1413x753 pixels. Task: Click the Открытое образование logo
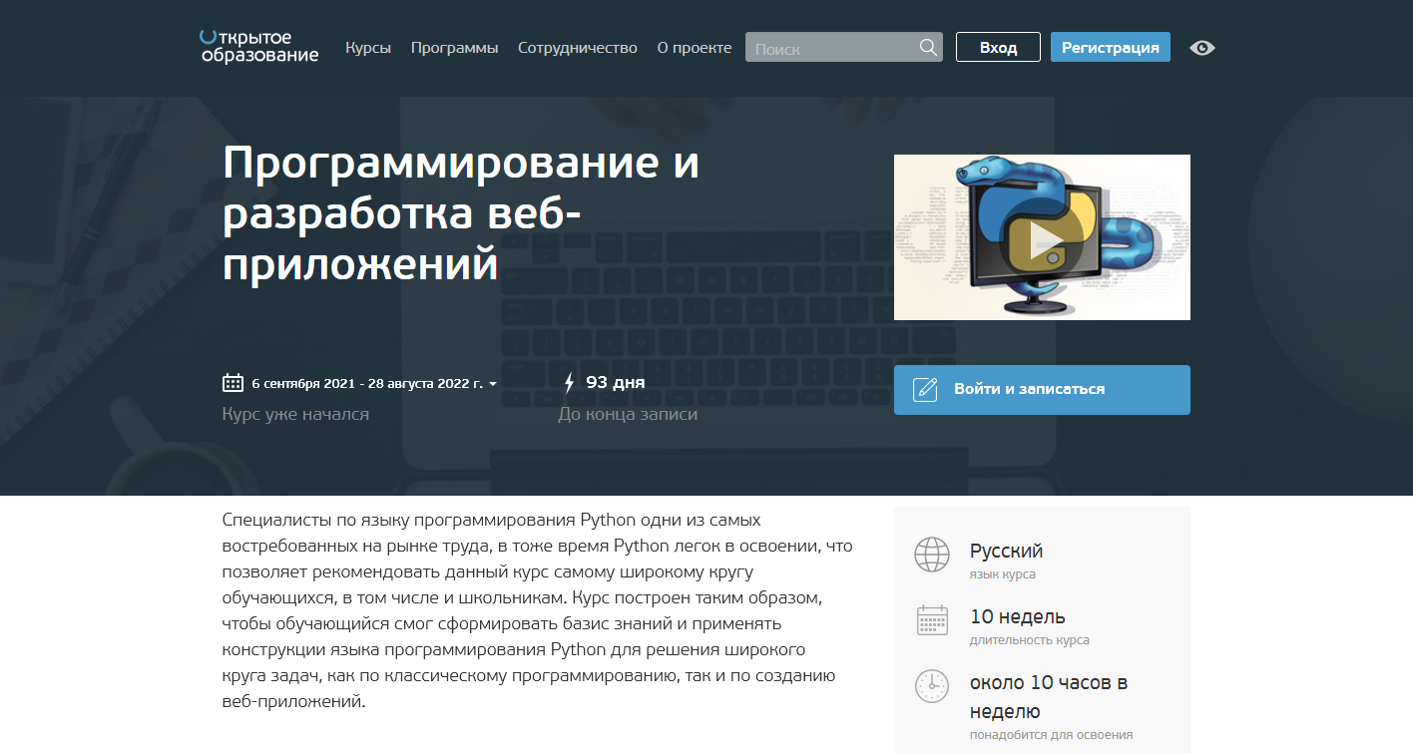(x=257, y=47)
